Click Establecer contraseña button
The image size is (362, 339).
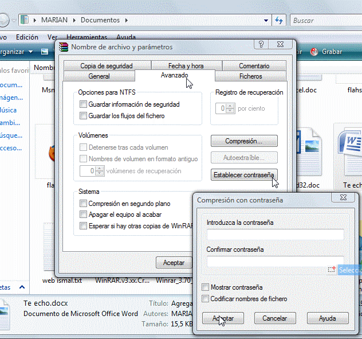[244, 174]
